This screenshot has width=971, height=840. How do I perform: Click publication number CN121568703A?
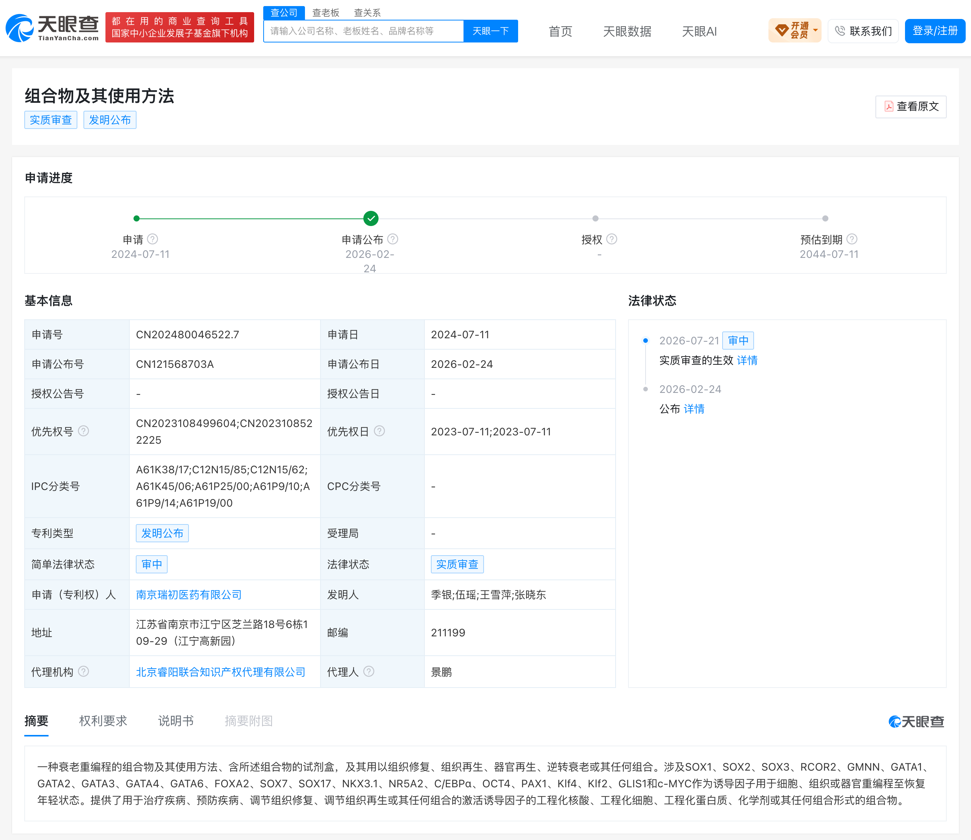coord(175,364)
